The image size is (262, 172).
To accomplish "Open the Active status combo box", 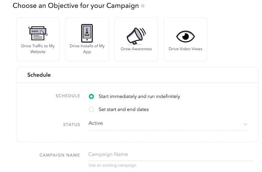I will click(168, 124).
